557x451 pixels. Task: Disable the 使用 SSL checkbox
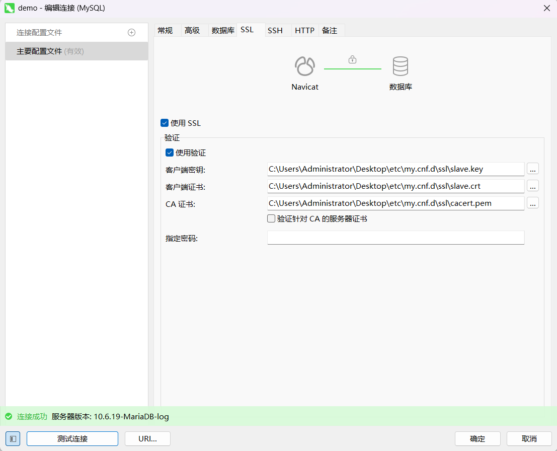point(165,123)
